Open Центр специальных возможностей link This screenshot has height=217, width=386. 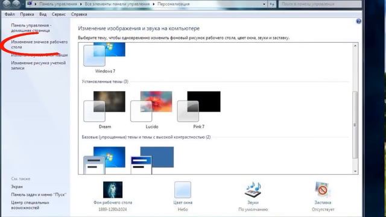coord(30,205)
